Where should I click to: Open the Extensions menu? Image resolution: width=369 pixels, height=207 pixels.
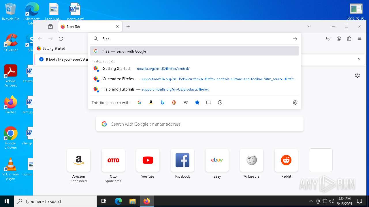pyautogui.click(x=349, y=39)
